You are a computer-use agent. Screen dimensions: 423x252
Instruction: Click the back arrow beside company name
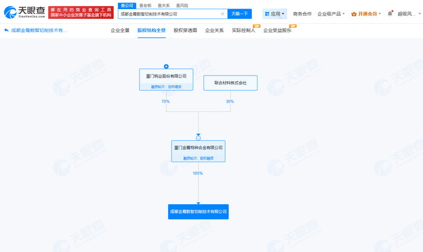tap(7, 30)
